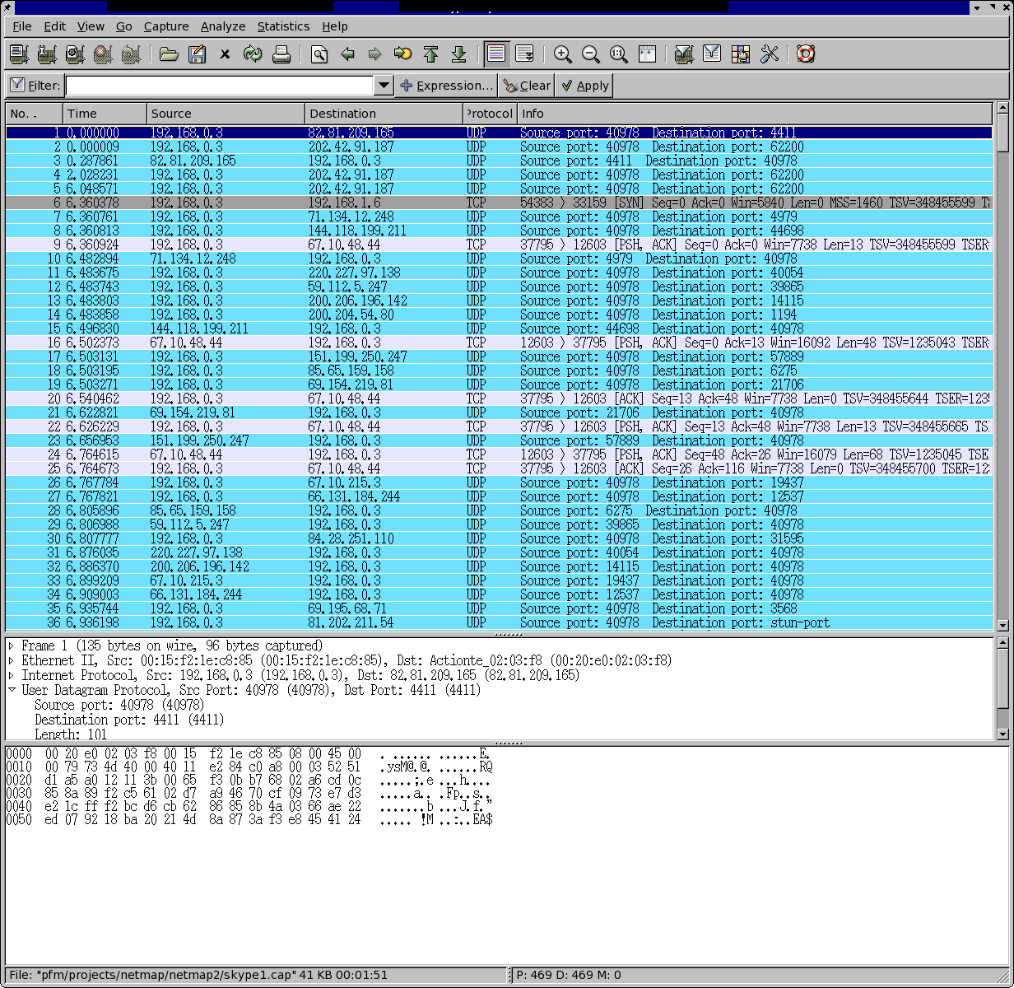
Task: Open the Help lifebuoy icon
Action: [x=806, y=54]
